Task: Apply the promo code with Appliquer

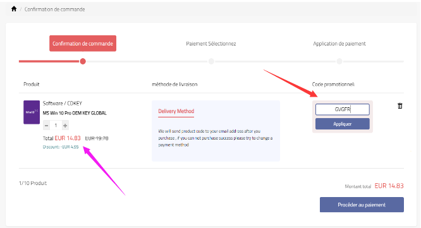Action: (x=343, y=124)
